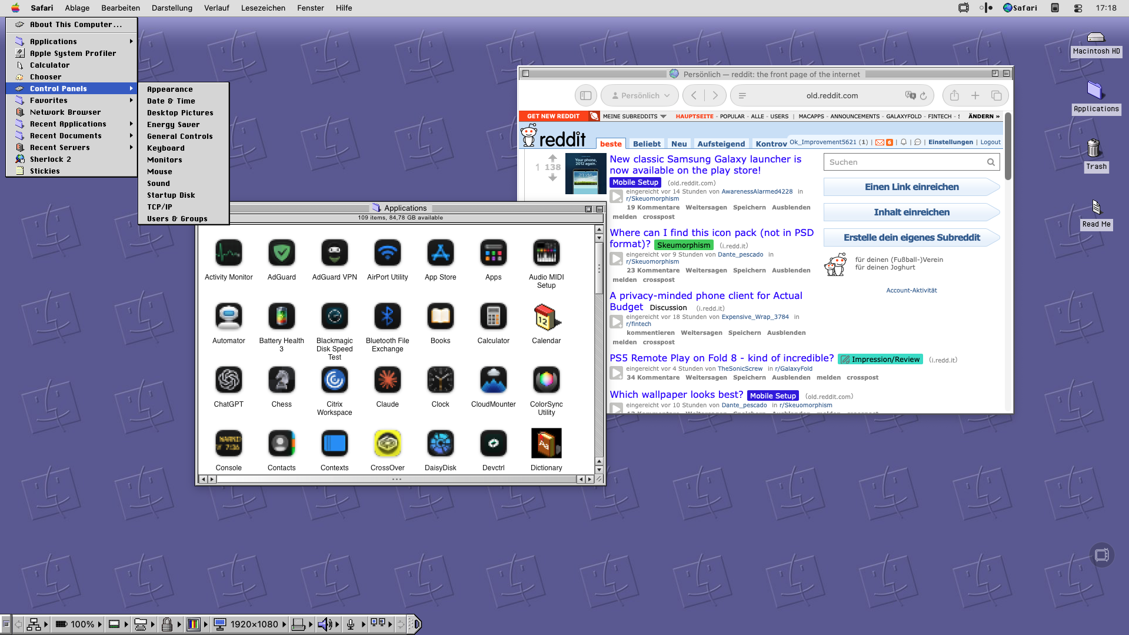Screen dimensions: 1129x635
Task: Click the App Store icon
Action: point(440,253)
